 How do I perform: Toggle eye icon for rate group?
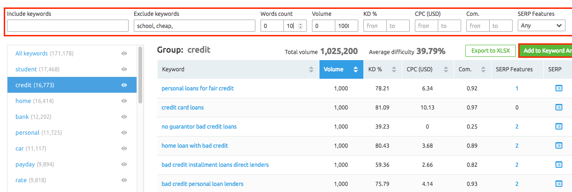pos(124,180)
